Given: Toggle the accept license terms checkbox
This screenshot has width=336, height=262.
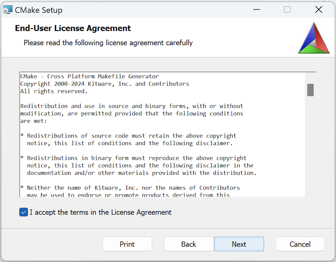Looking at the screenshot, I should (24, 212).
